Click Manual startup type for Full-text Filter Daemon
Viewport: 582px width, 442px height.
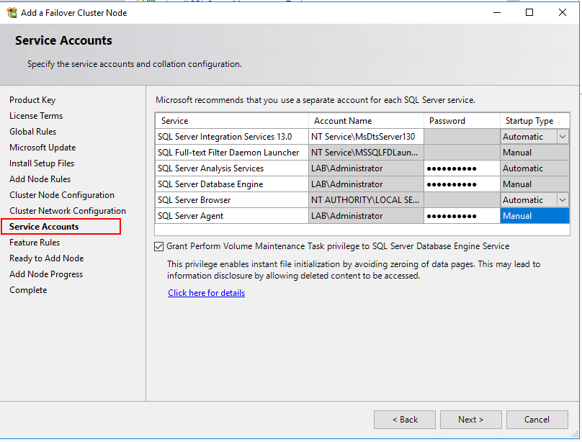pyautogui.click(x=534, y=153)
